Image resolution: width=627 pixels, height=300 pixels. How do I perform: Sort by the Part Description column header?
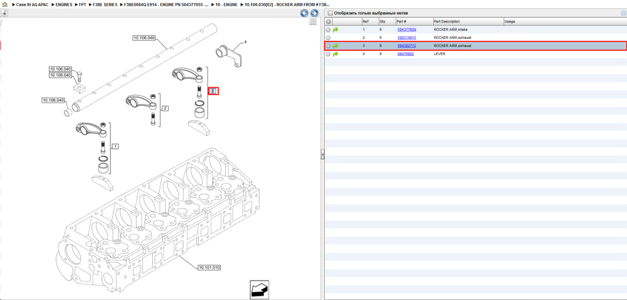coord(468,21)
